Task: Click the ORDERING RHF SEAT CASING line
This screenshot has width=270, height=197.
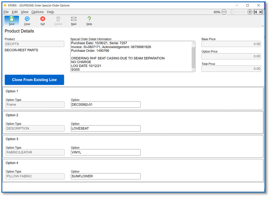Action: coord(118,58)
